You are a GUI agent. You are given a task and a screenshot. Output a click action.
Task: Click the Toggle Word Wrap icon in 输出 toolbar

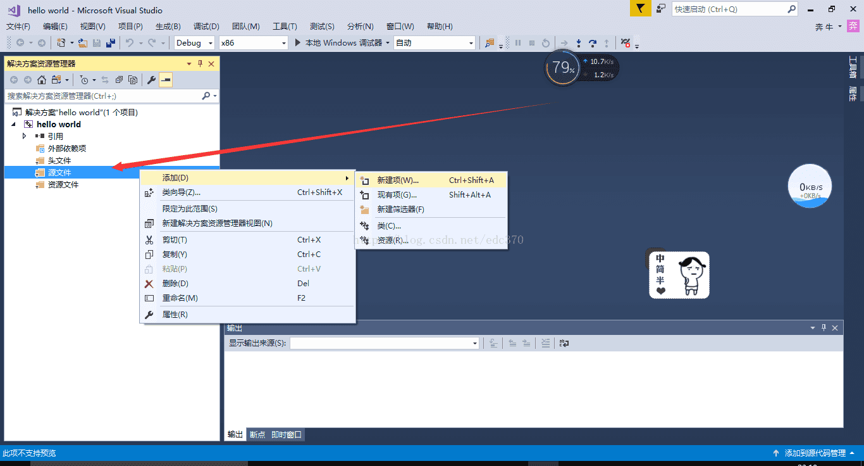pyautogui.click(x=564, y=343)
